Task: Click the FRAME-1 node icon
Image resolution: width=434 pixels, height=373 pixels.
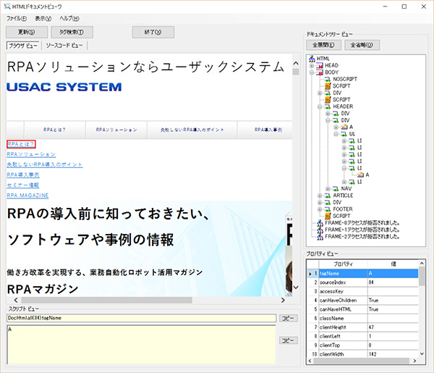Action: 320,230
